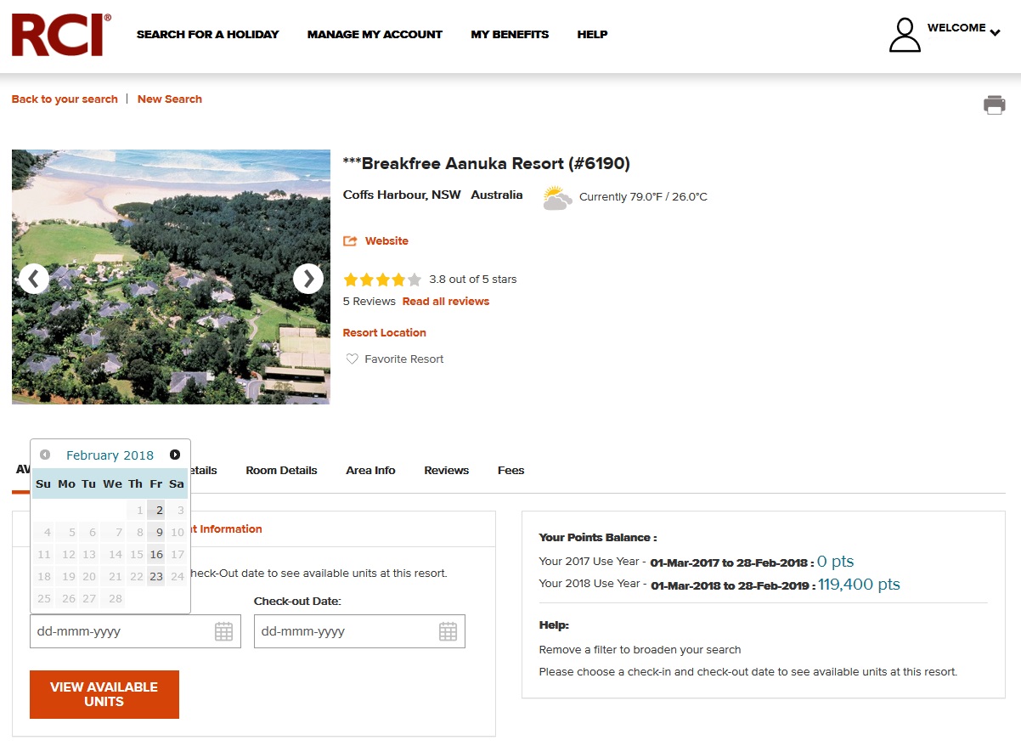Click Back to your search link
This screenshot has height=746, width=1021.
pyautogui.click(x=65, y=99)
